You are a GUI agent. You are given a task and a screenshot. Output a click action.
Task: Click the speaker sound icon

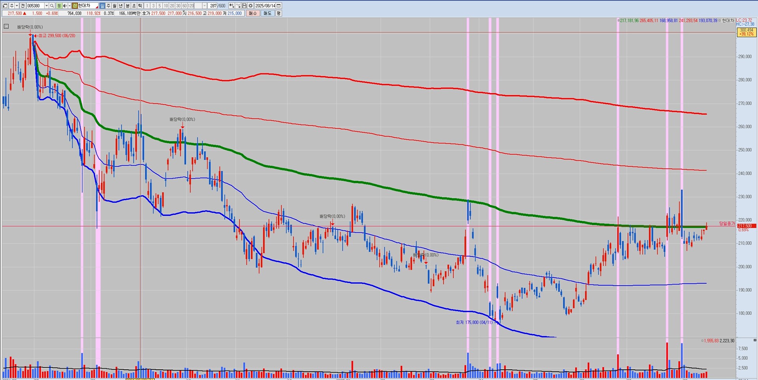[65, 6]
